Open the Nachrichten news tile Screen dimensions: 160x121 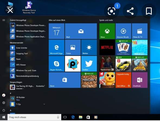(107, 64)
